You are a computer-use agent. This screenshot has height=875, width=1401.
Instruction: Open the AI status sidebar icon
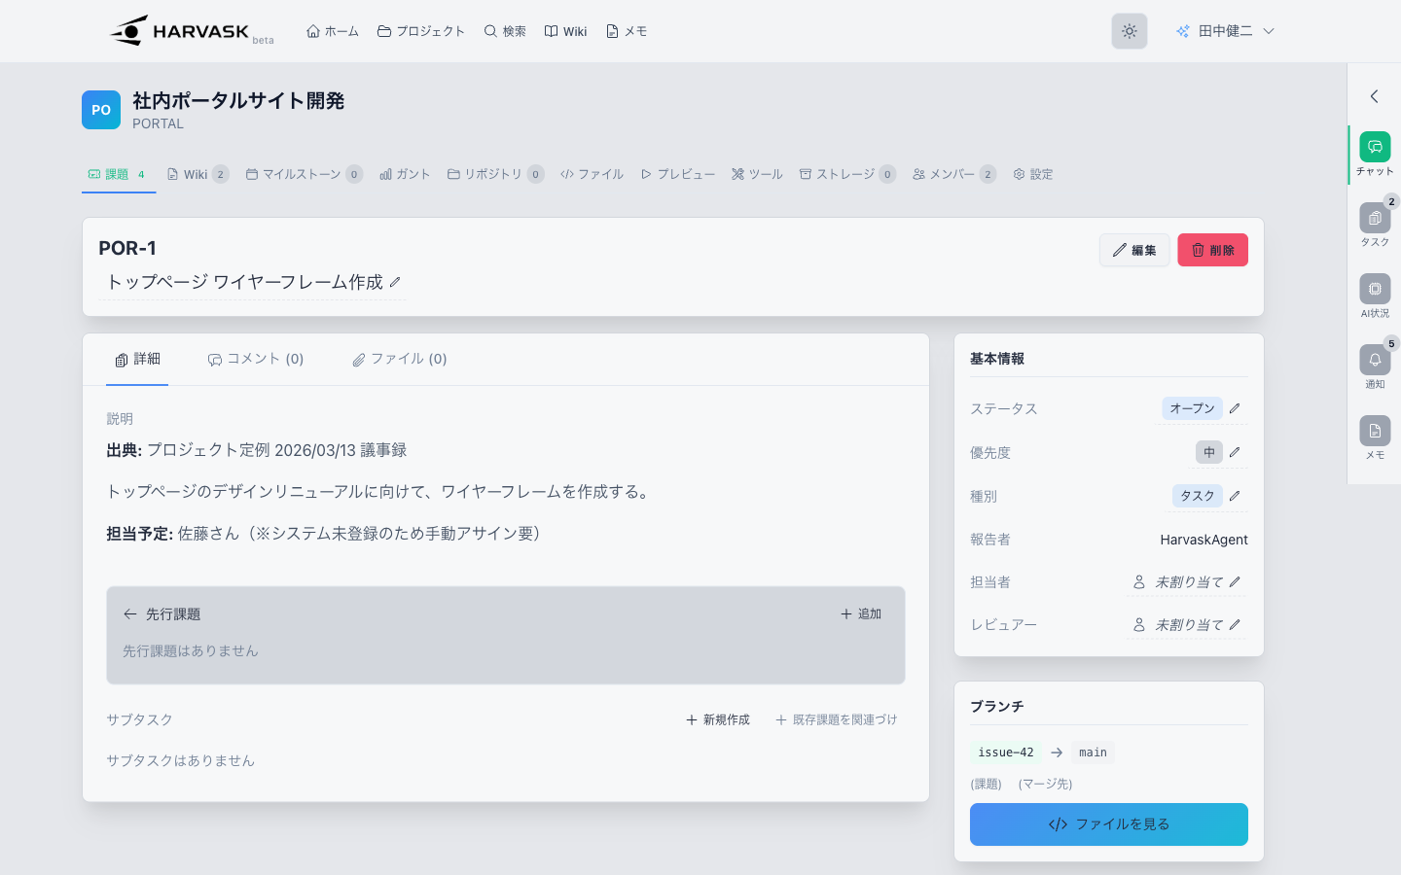pyautogui.click(x=1374, y=290)
